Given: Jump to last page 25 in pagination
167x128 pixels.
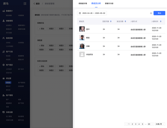Looking at the screenshot, I should point(149,124).
